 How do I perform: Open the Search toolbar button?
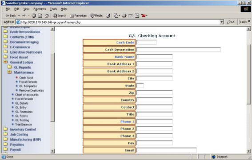pyautogui.click(x=60, y=16)
